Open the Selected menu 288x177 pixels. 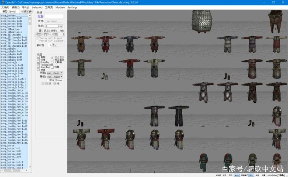(37, 7)
